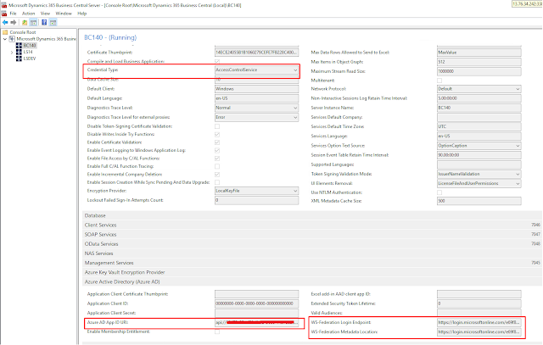Expand the Client Services section
The width and height of the screenshot is (543, 345).
click(312, 225)
